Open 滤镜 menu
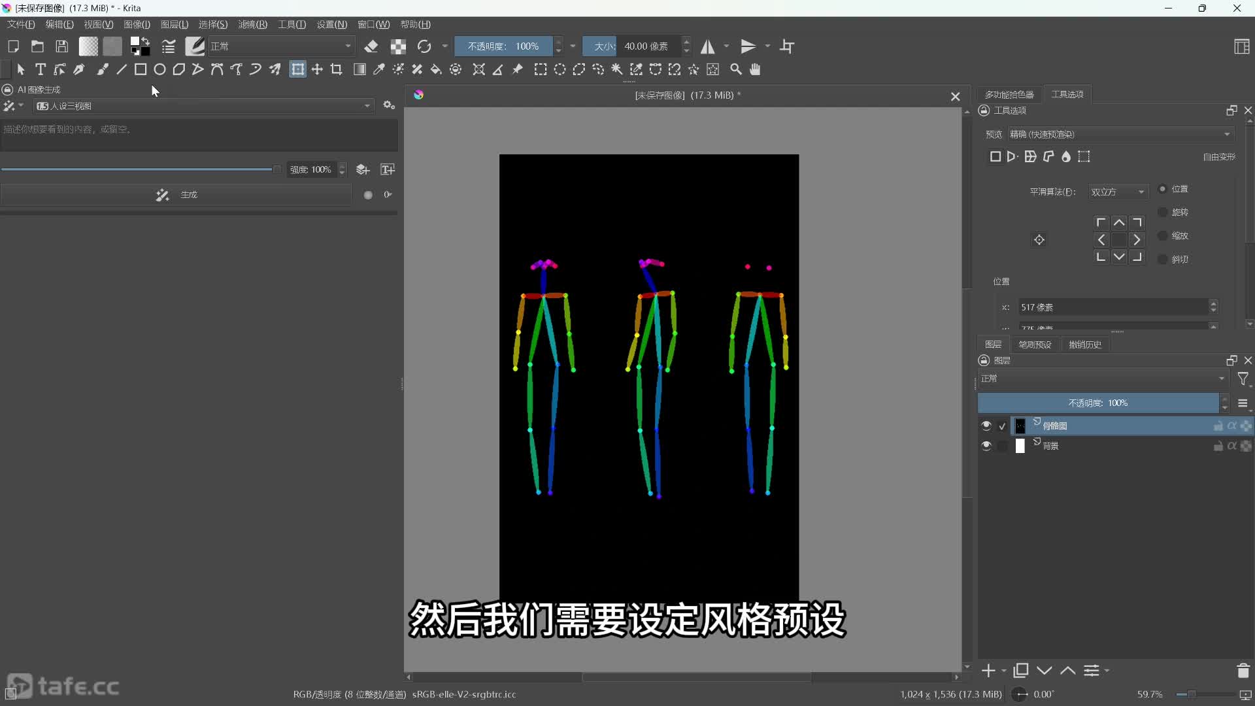 [252, 24]
